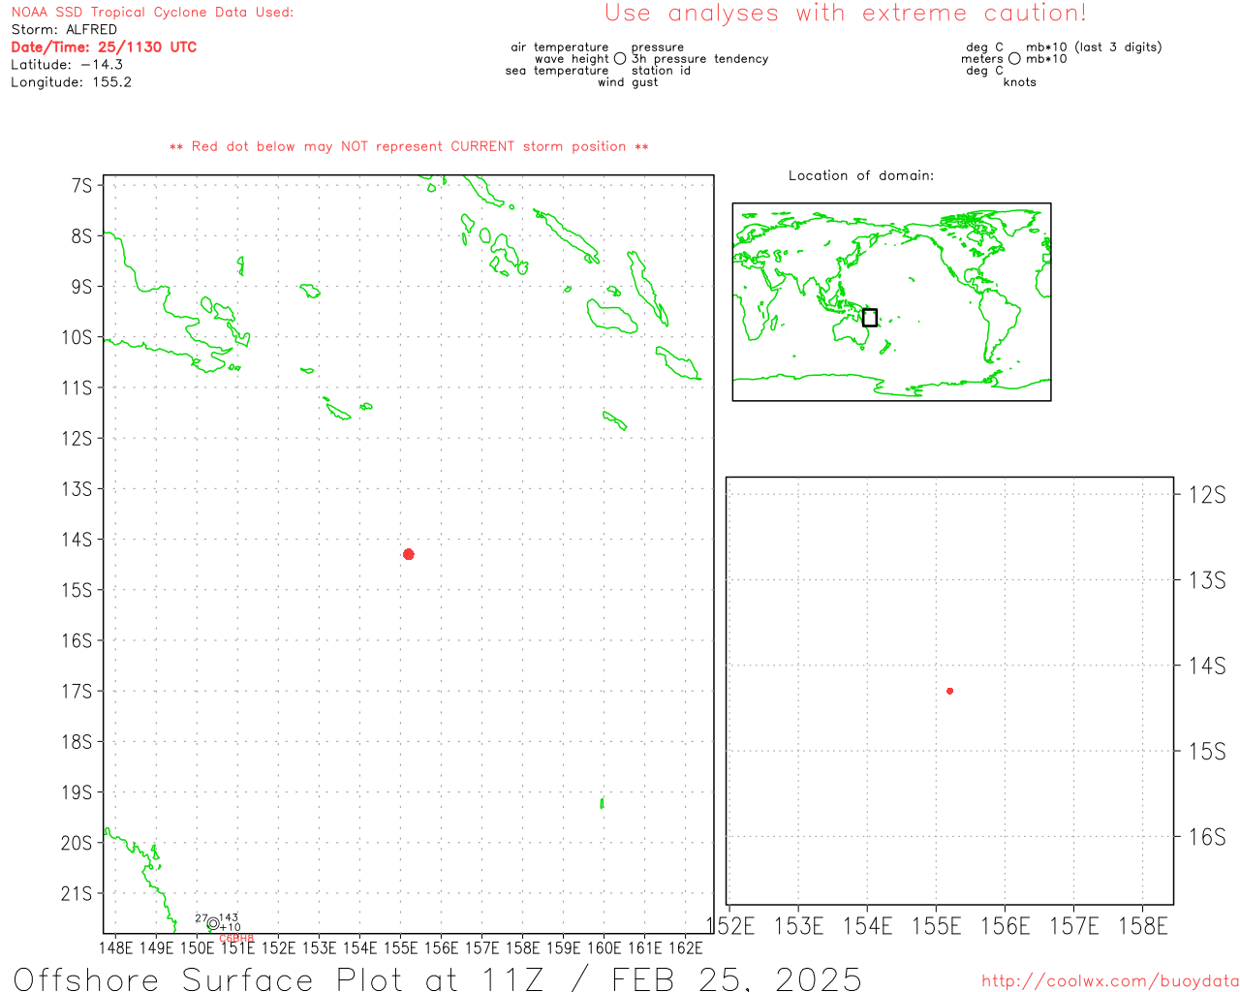
Task: Click the 'Location of domain:' label
Action: [x=861, y=175]
